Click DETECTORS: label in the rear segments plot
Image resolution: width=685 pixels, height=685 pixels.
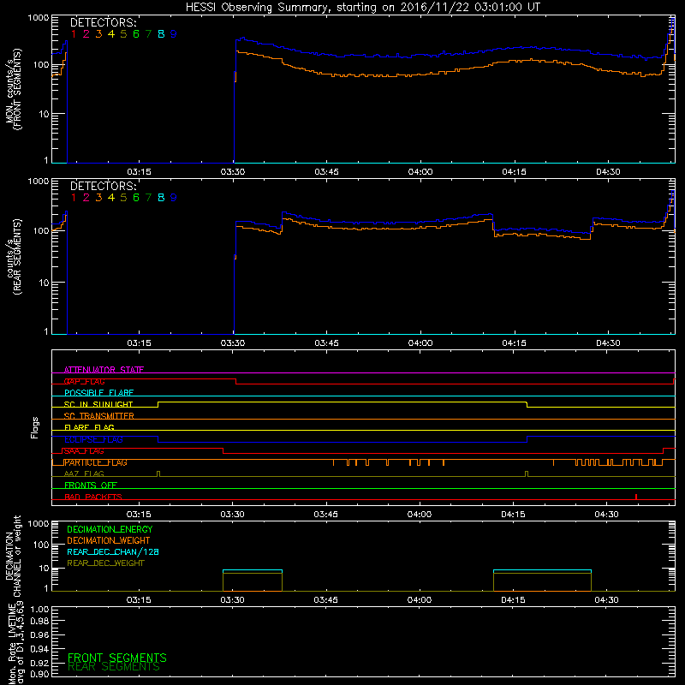pyautogui.click(x=103, y=186)
